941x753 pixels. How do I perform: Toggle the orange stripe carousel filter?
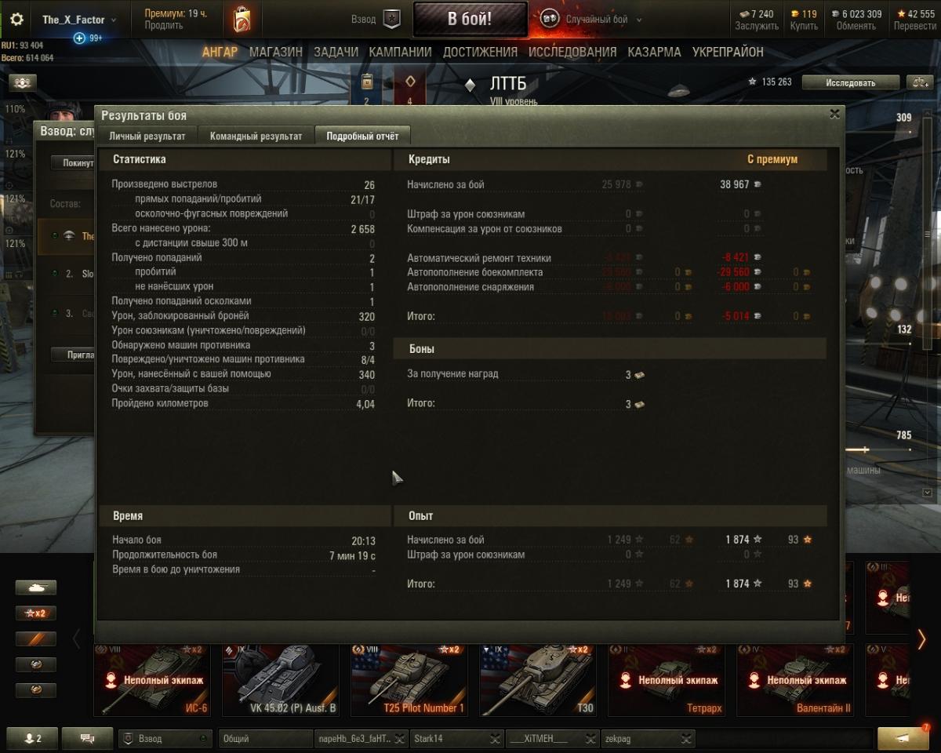pyautogui.click(x=36, y=638)
